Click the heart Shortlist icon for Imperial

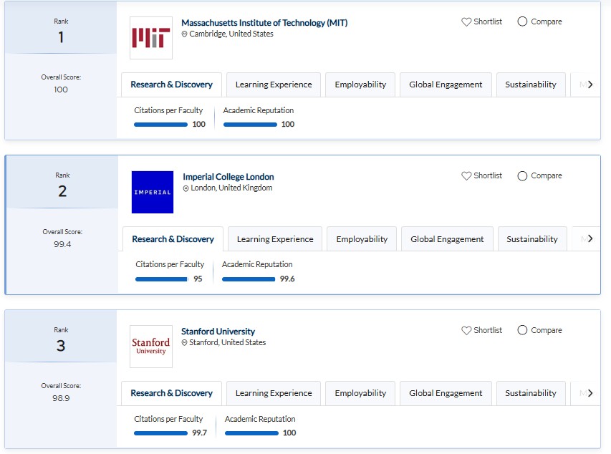click(x=466, y=175)
